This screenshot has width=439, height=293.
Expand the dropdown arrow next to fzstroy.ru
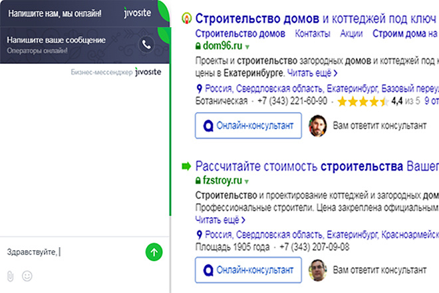[x=246, y=182]
